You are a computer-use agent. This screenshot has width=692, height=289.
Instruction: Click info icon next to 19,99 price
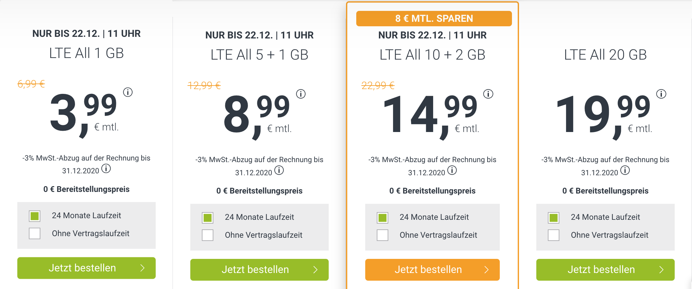[661, 94]
